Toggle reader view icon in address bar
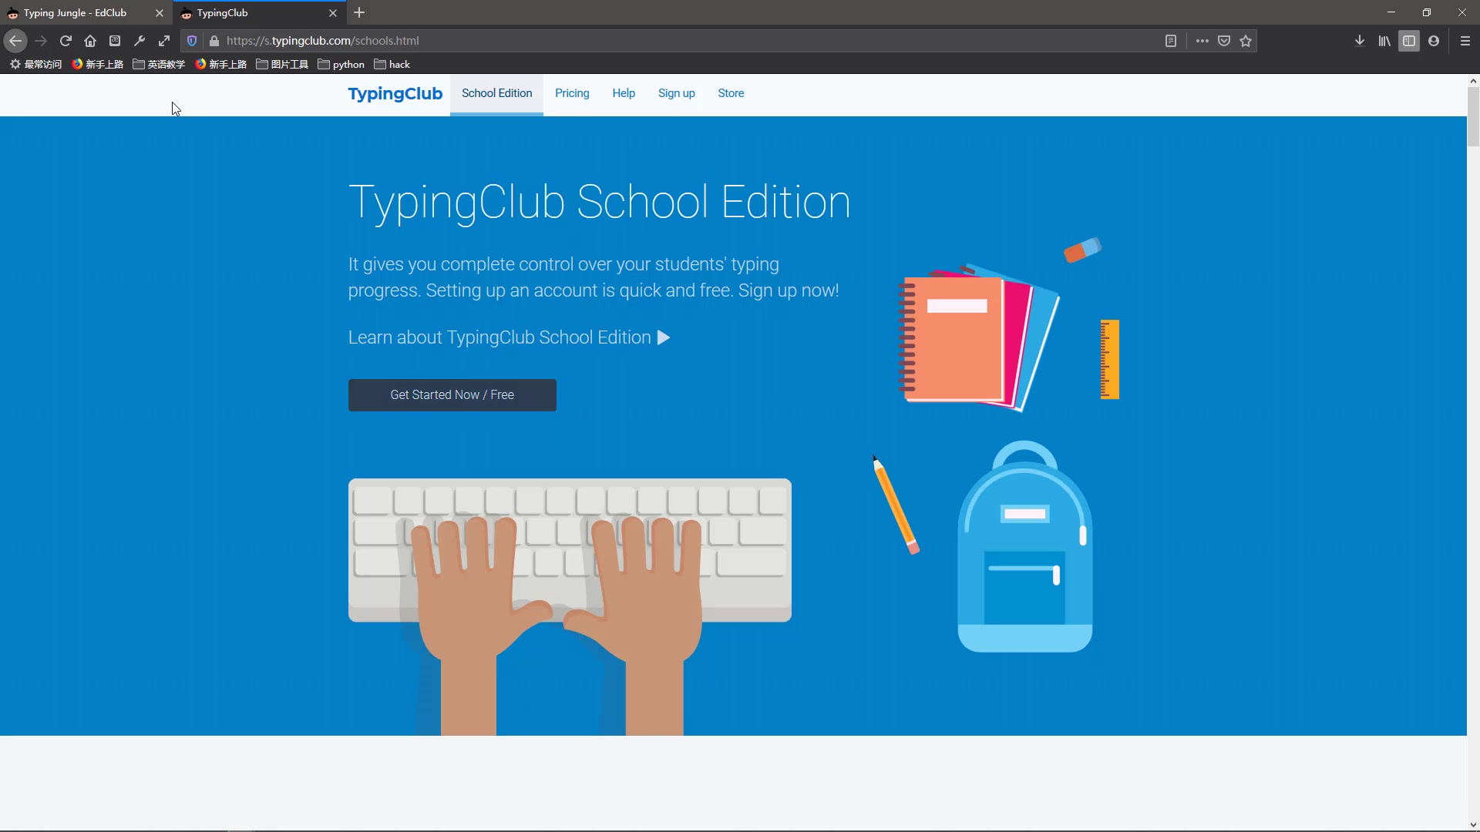 point(1170,41)
